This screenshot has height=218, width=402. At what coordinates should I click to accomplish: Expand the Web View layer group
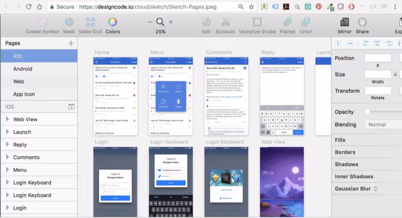(8, 119)
